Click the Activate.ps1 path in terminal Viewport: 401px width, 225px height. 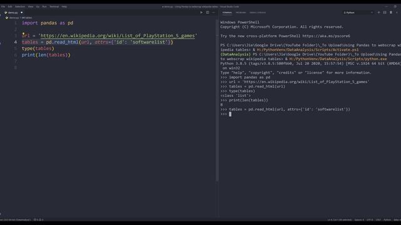pos(308,50)
